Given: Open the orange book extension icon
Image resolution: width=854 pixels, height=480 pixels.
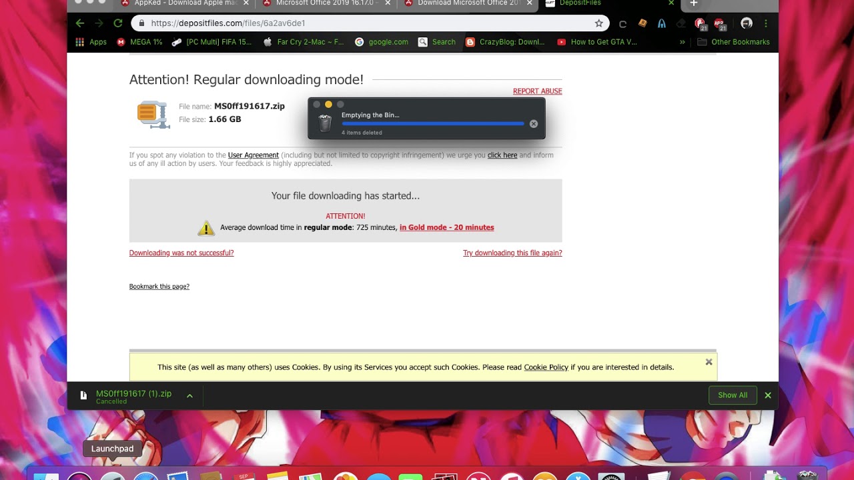Looking at the screenshot, I should [x=643, y=23].
